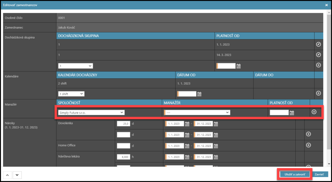Open calendar icon beside Dovolenka end date 31. 12. 2023

216,124
